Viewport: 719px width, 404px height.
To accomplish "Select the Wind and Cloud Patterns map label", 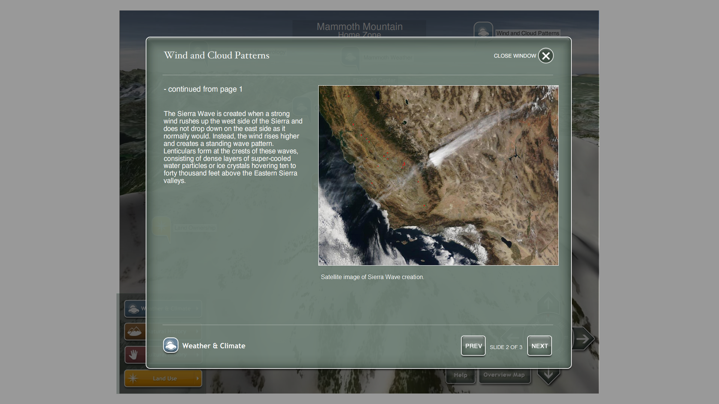I will (x=527, y=33).
